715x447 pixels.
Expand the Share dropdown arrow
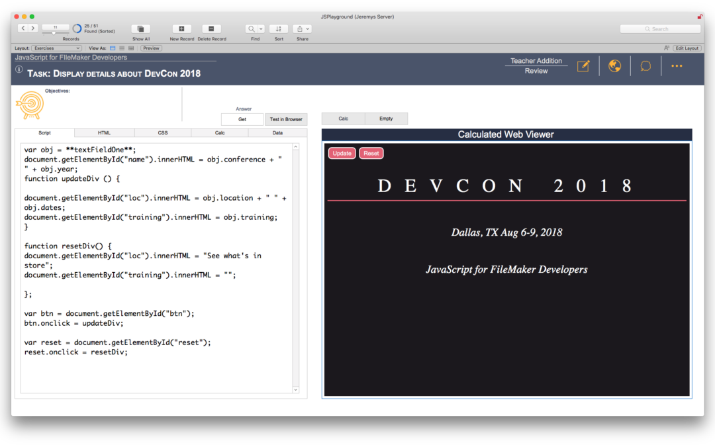click(x=309, y=28)
